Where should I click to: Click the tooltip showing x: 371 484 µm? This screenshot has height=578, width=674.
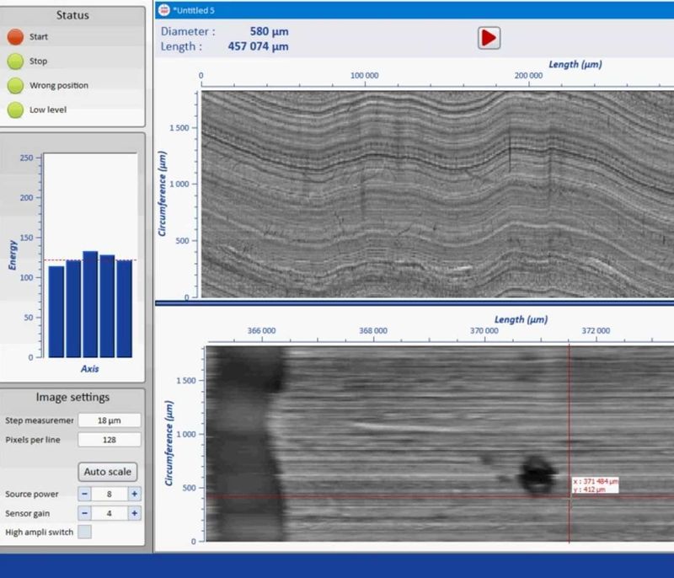pos(594,486)
